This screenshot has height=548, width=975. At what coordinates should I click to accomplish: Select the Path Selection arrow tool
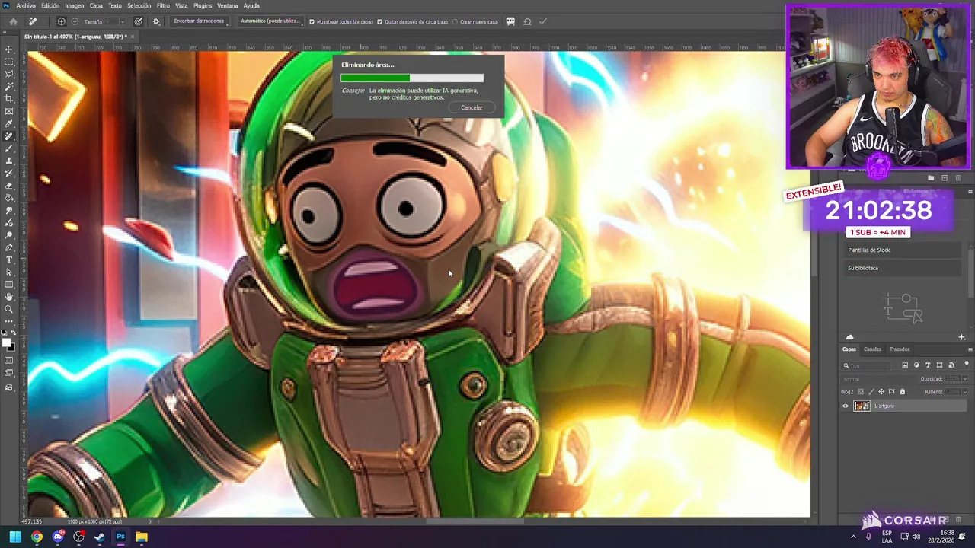point(9,272)
